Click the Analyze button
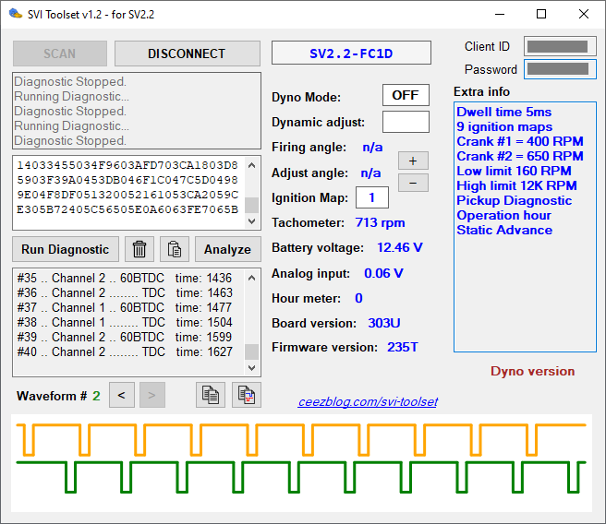 click(x=227, y=249)
